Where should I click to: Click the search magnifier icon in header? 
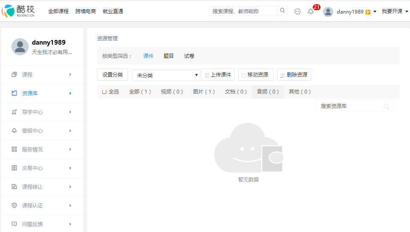pyautogui.click(x=282, y=11)
